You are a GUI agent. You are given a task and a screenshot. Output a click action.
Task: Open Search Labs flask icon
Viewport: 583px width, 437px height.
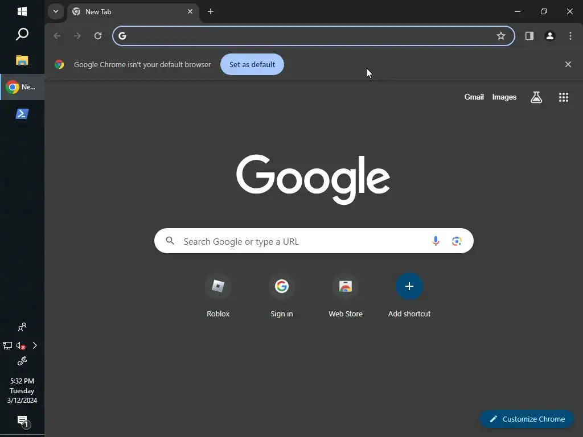click(536, 97)
